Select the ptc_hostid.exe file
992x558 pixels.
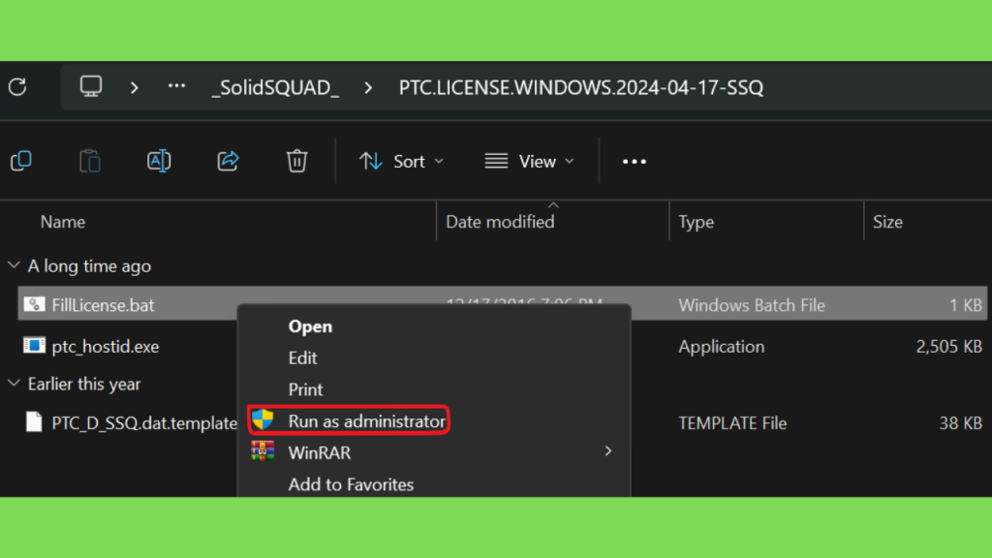pyautogui.click(x=105, y=346)
